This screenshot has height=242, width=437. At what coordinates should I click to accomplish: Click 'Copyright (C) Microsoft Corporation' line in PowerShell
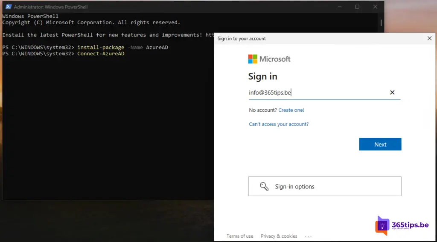91,23
